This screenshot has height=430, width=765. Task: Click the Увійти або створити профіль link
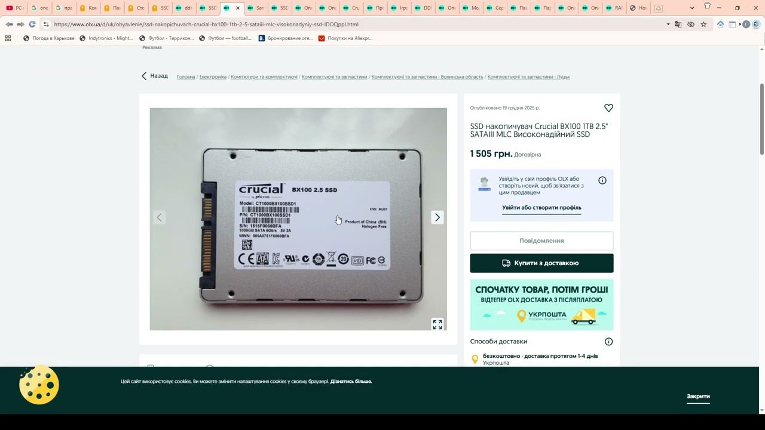coord(541,208)
